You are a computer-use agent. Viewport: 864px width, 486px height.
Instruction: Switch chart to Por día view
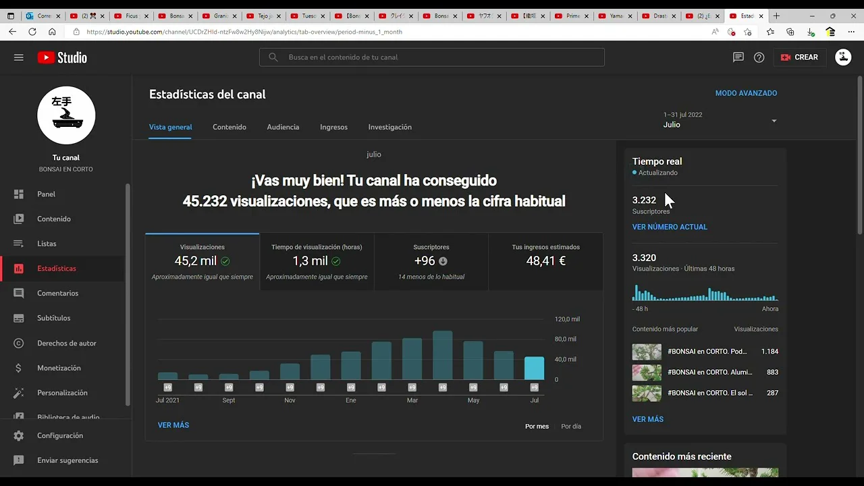(570, 427)
